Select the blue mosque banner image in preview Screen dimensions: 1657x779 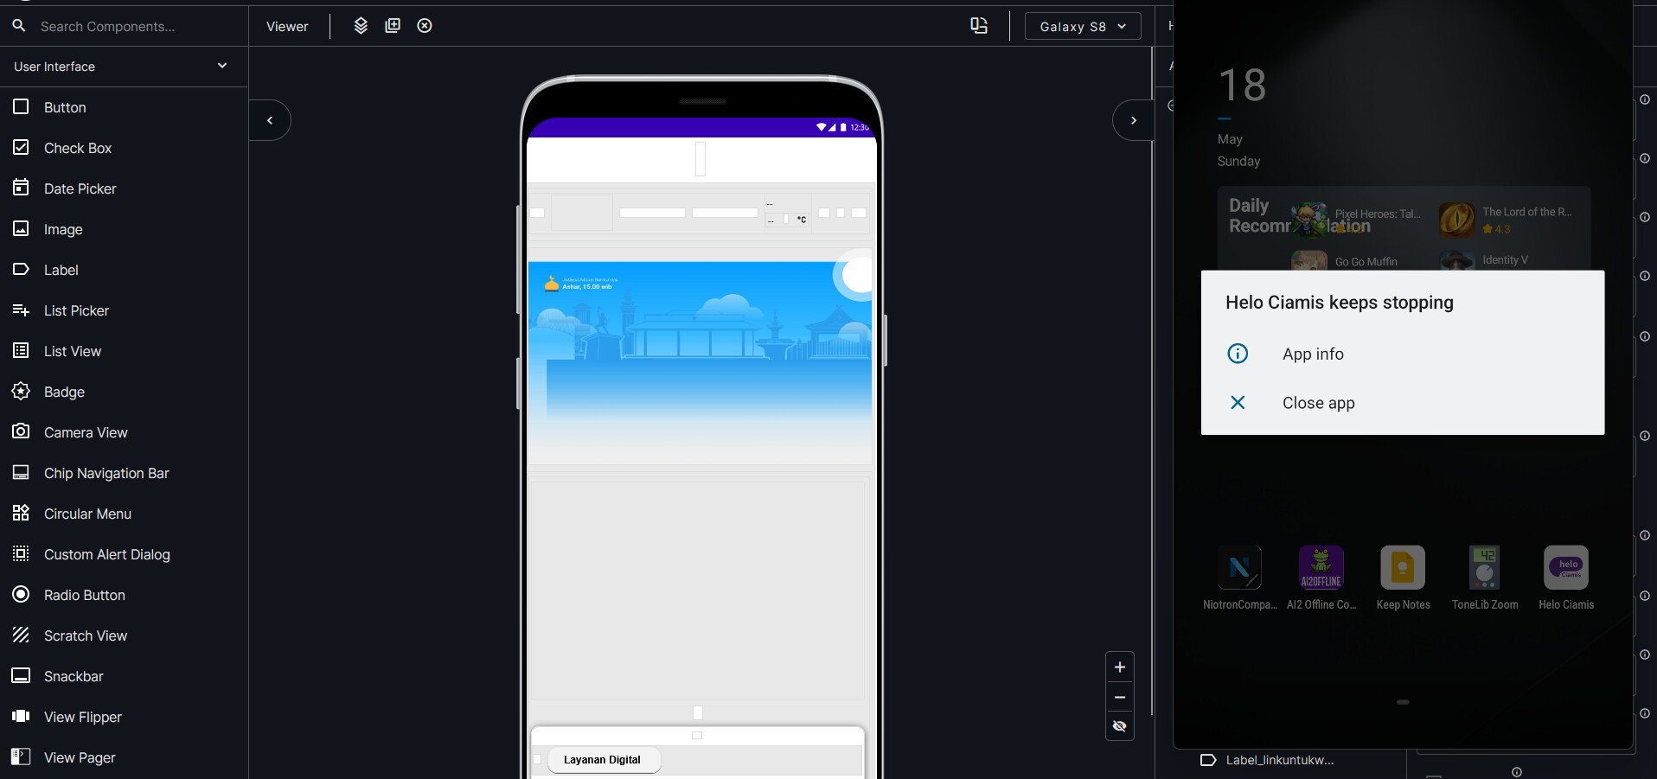700,361
